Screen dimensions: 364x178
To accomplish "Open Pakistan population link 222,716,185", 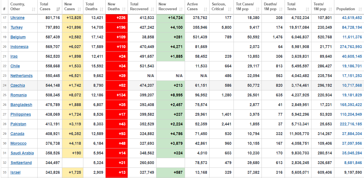I will 351,124.
